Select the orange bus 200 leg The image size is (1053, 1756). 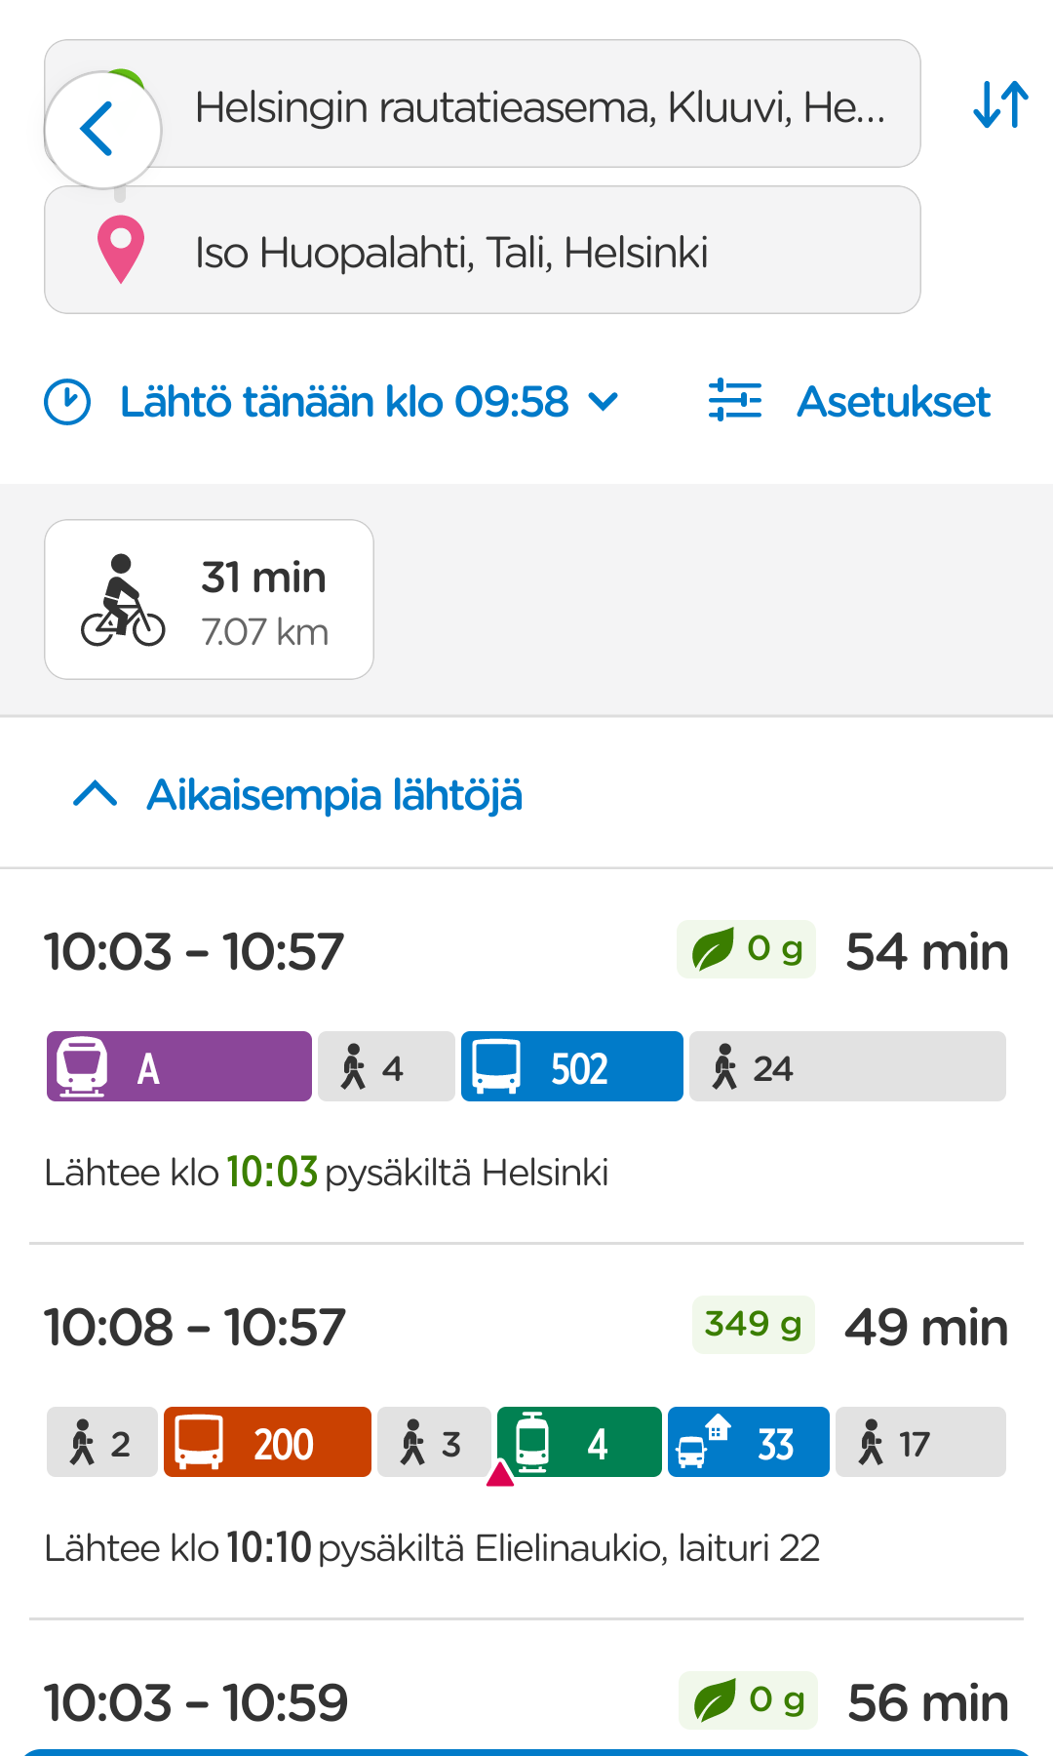pos(267,1442)
